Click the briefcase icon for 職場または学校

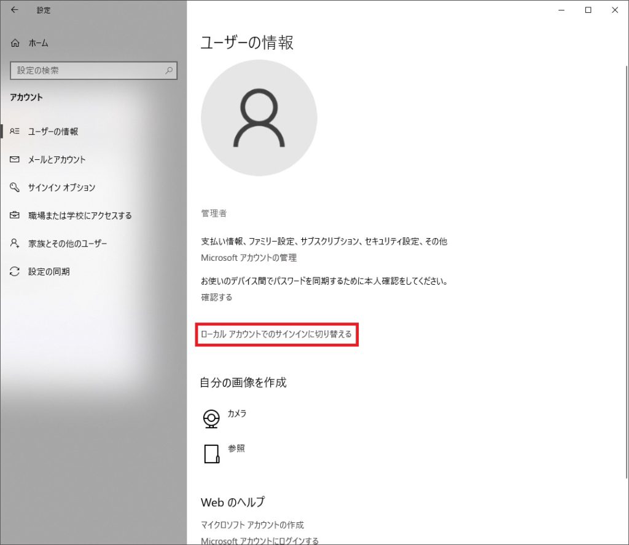[x=15, y=215]
